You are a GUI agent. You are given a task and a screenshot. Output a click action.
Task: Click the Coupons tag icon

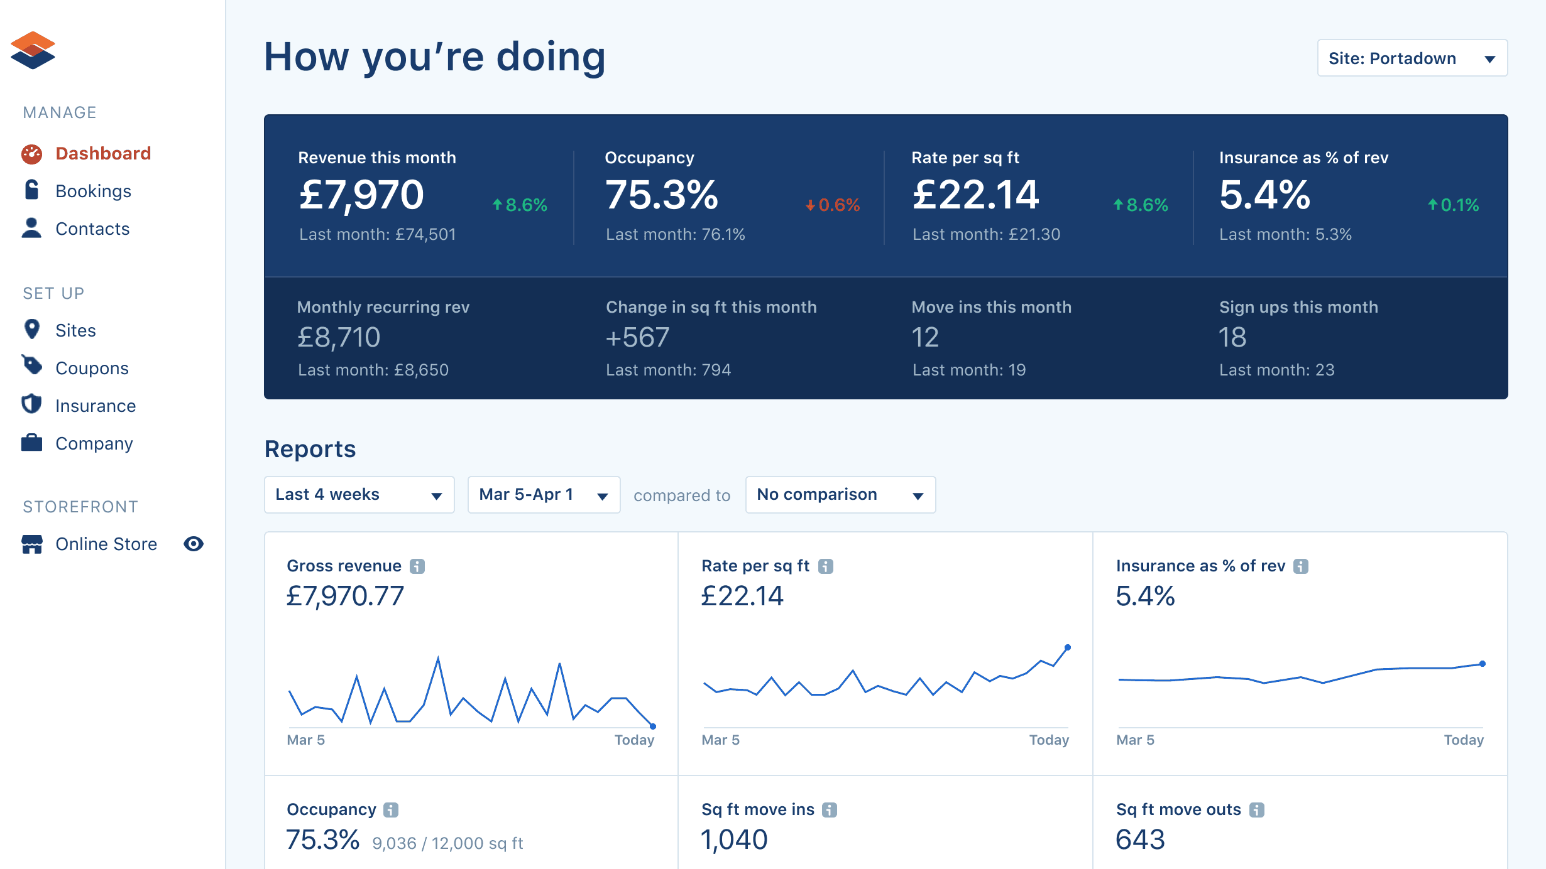tap(31, 365)
